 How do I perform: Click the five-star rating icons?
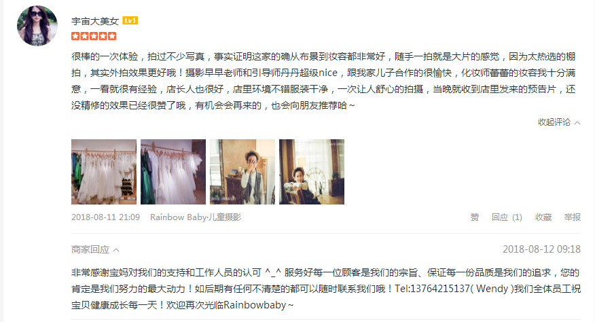point(94,36)
